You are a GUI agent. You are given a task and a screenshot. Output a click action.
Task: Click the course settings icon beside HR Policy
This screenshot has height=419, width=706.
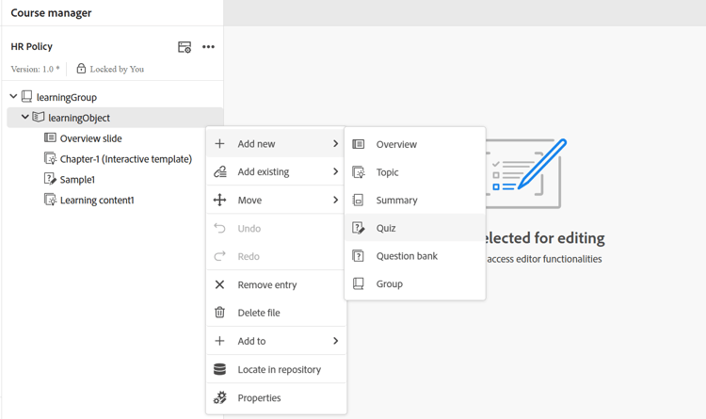point(185,47)
